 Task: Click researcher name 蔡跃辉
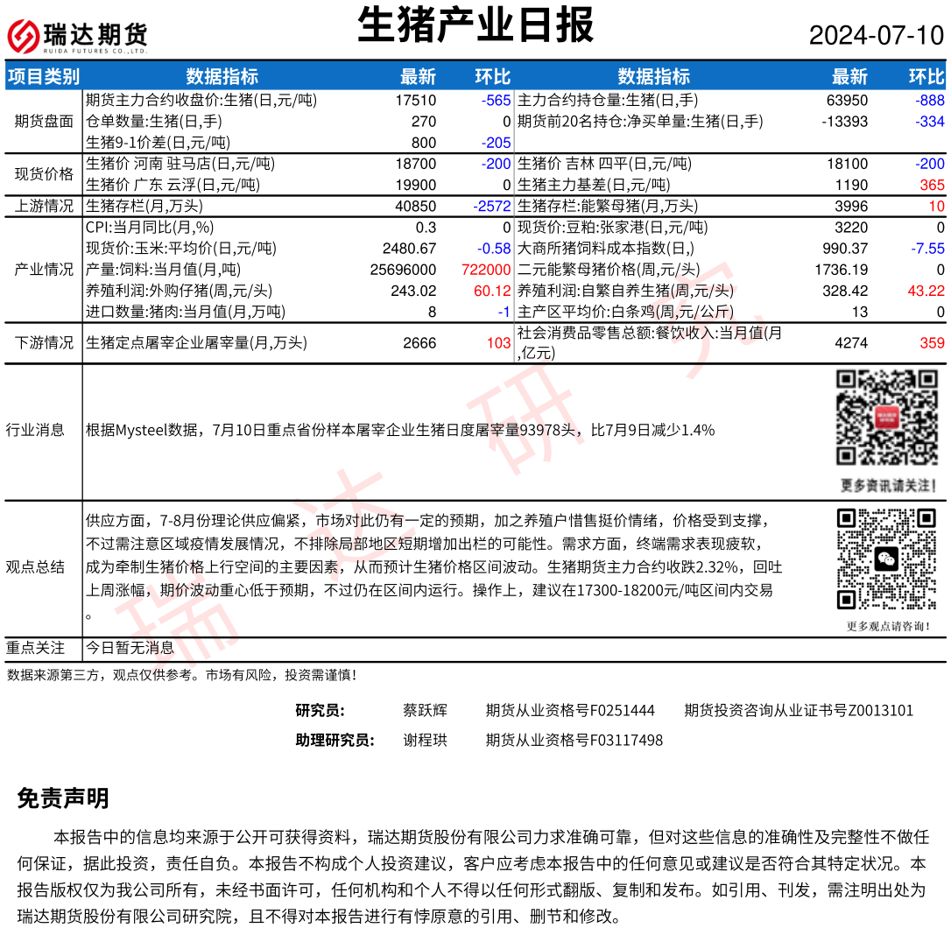[x=425, y=711]
